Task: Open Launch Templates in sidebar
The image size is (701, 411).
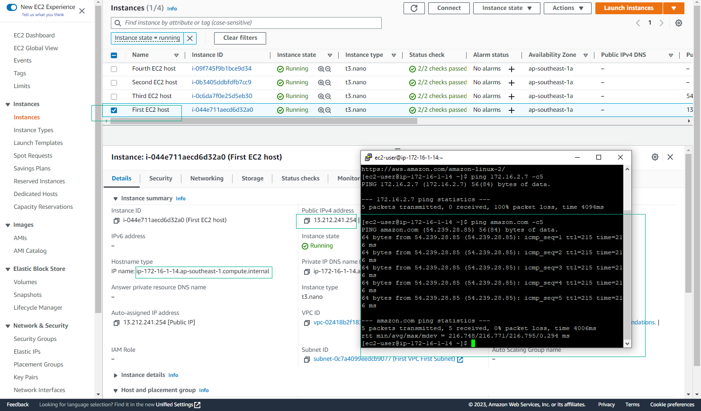Action: click(38, 143)
